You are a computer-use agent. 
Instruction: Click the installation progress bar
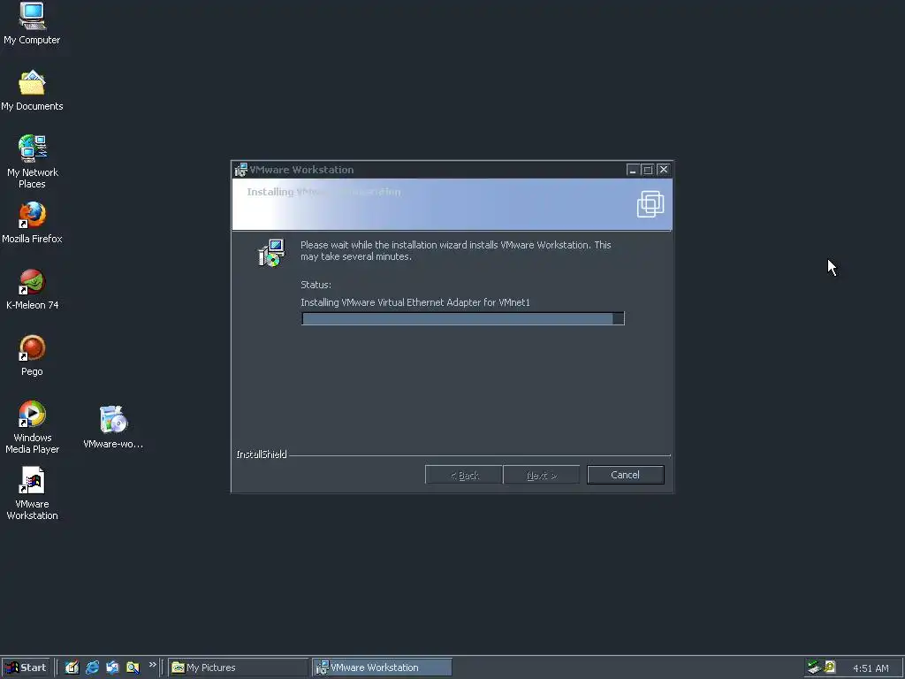point(462,318)
